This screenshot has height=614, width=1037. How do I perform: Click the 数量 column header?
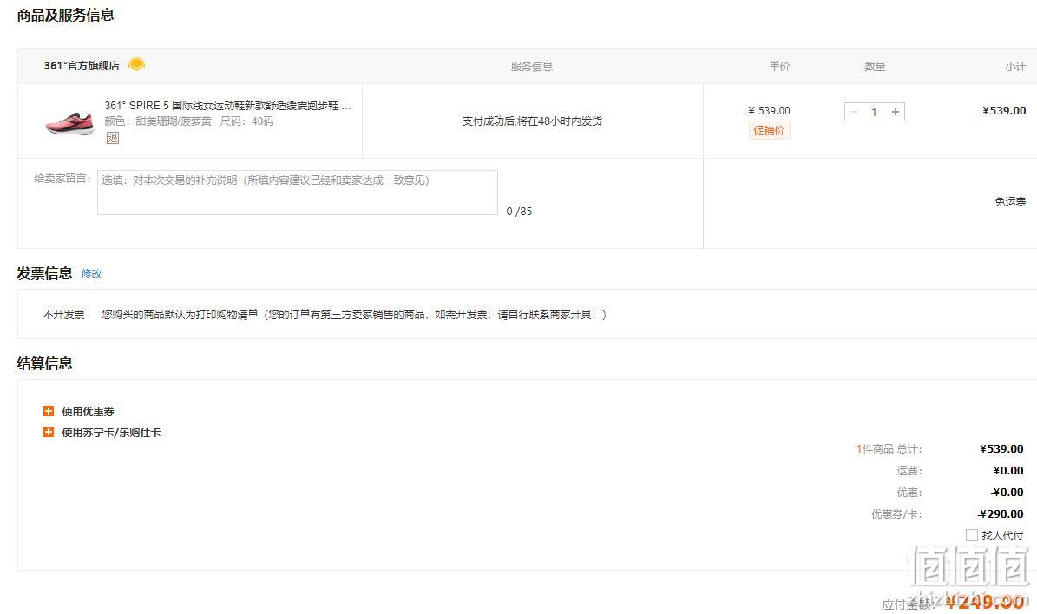click(x=875, y=66)
